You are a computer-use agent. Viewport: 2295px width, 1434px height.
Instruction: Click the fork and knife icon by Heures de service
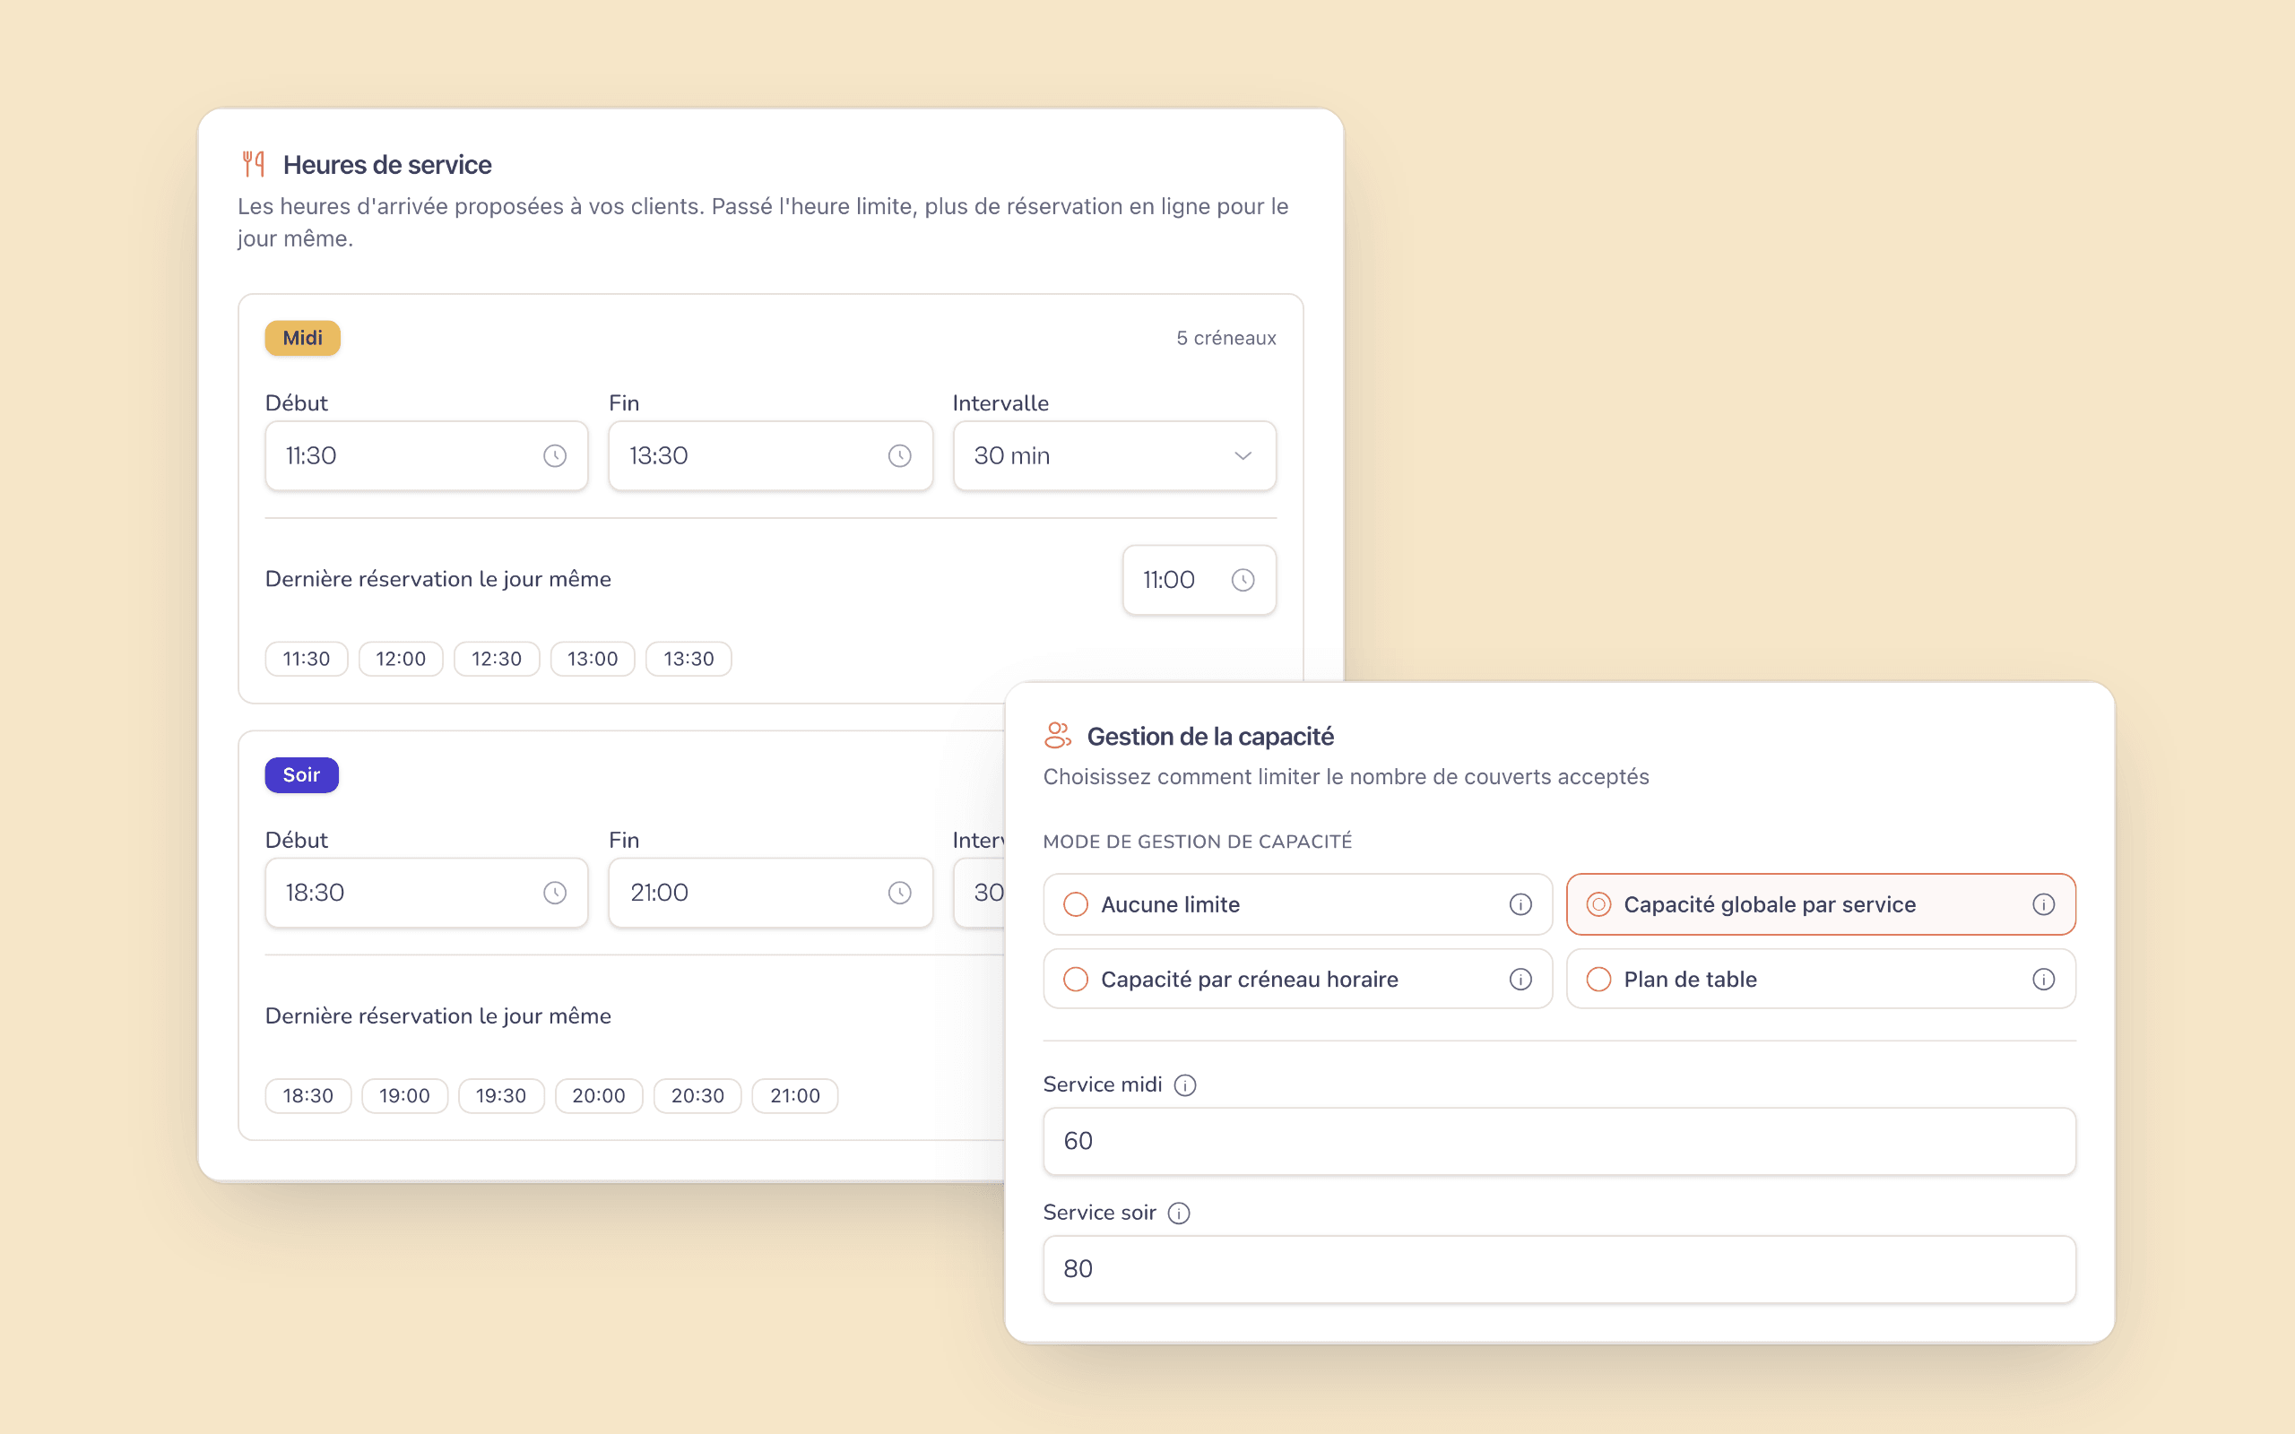253,164
